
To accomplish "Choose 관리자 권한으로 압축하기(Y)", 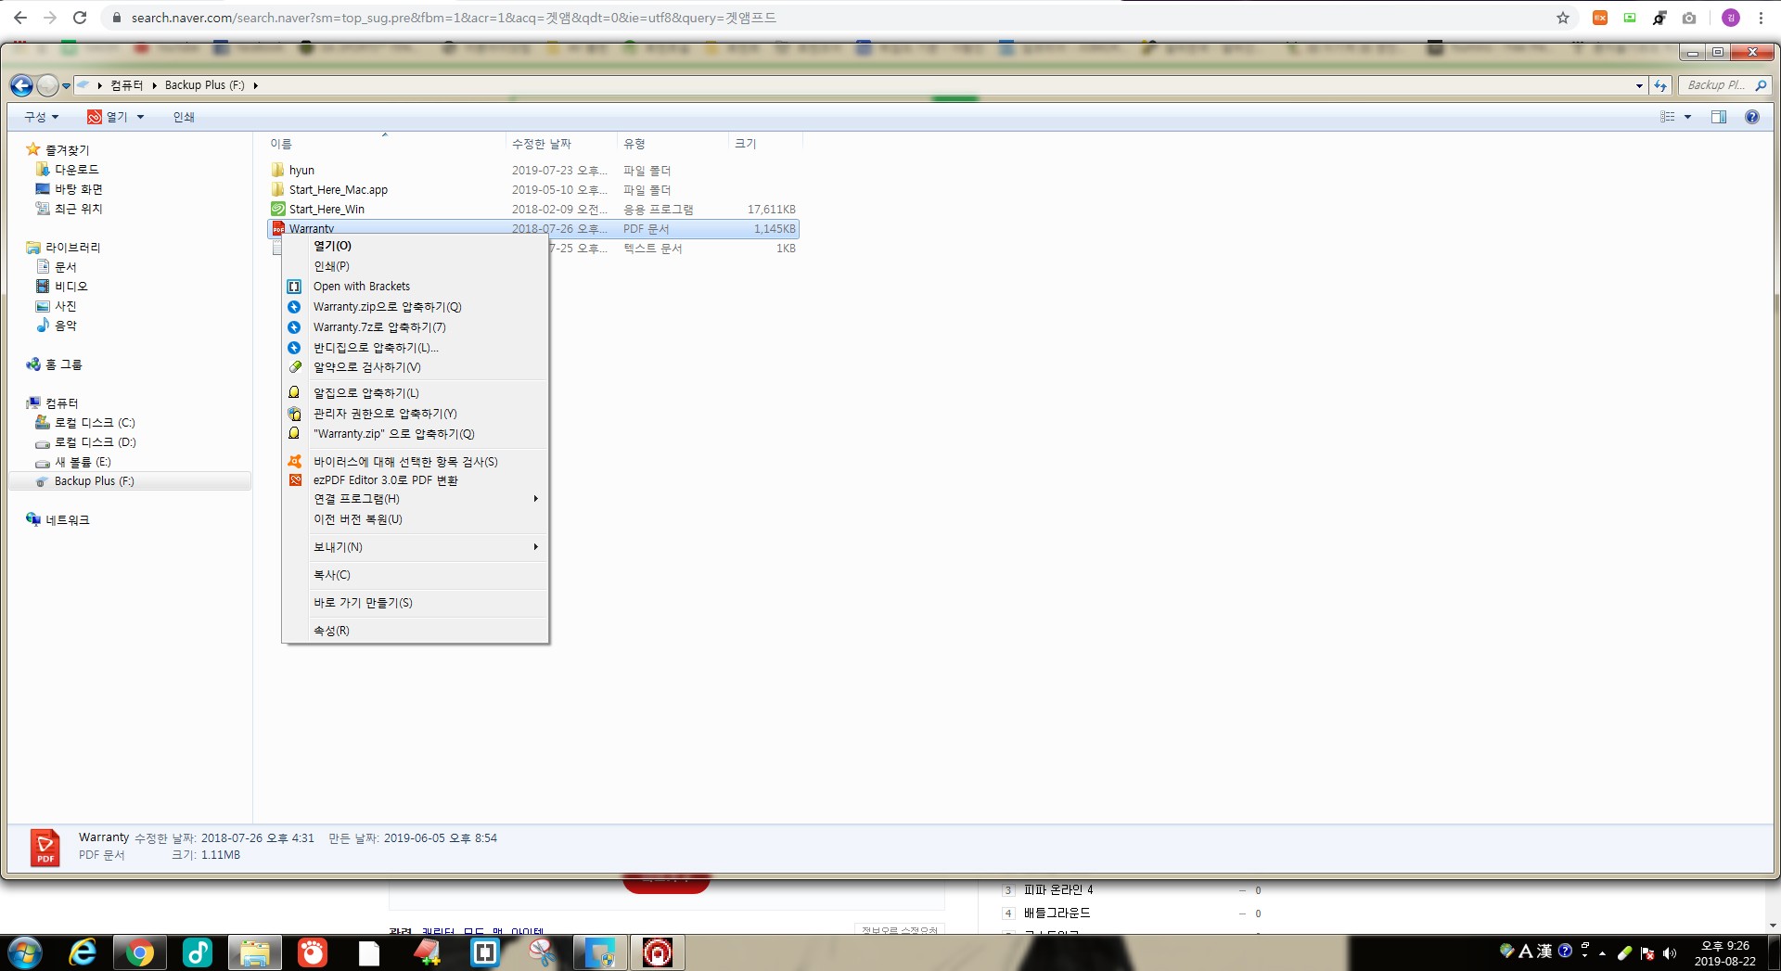I will pos(415,414).
